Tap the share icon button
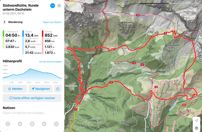Image resolution: width=202 pixels, height=132 pixels. pos(58,89)
